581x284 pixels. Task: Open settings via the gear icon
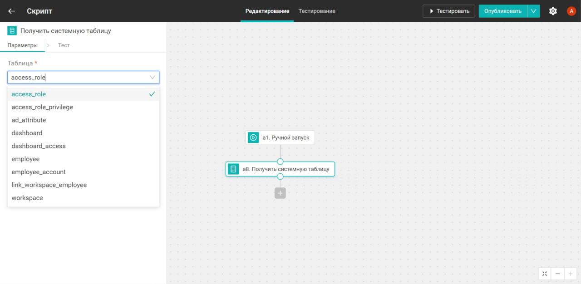click(x=553, y=11)
